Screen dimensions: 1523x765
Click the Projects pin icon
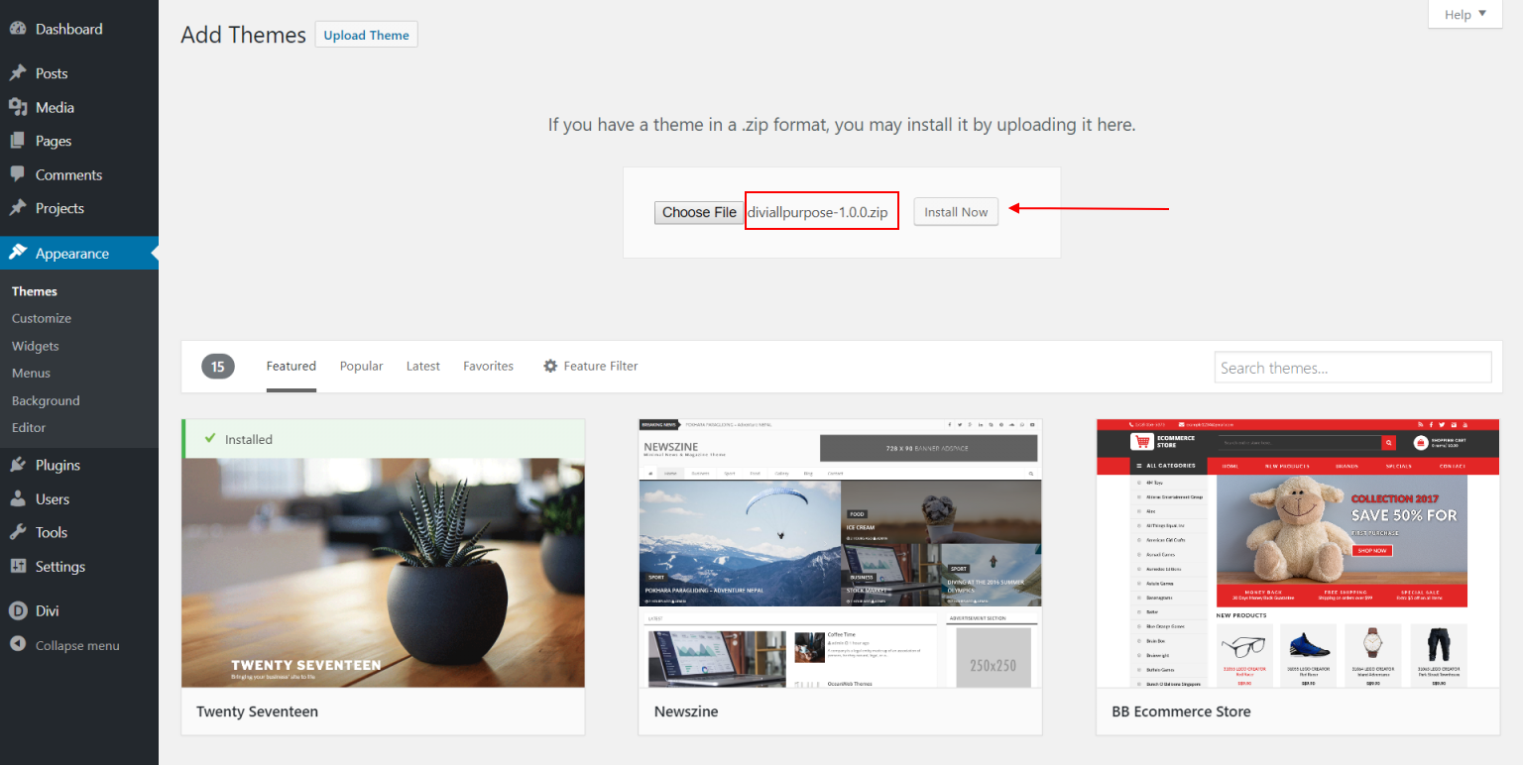pyautogui.click(x=18, y=208)
